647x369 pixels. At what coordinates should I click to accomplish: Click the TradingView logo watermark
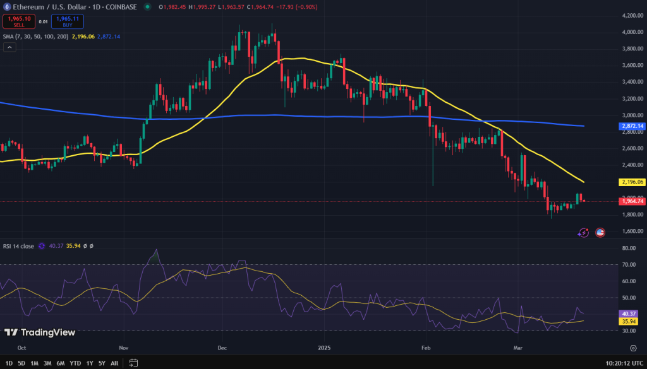point(39,331)
